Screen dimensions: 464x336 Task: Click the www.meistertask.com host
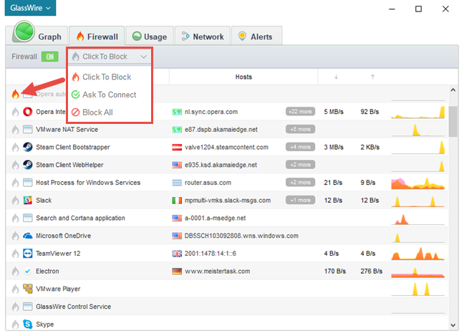(217, 272)
